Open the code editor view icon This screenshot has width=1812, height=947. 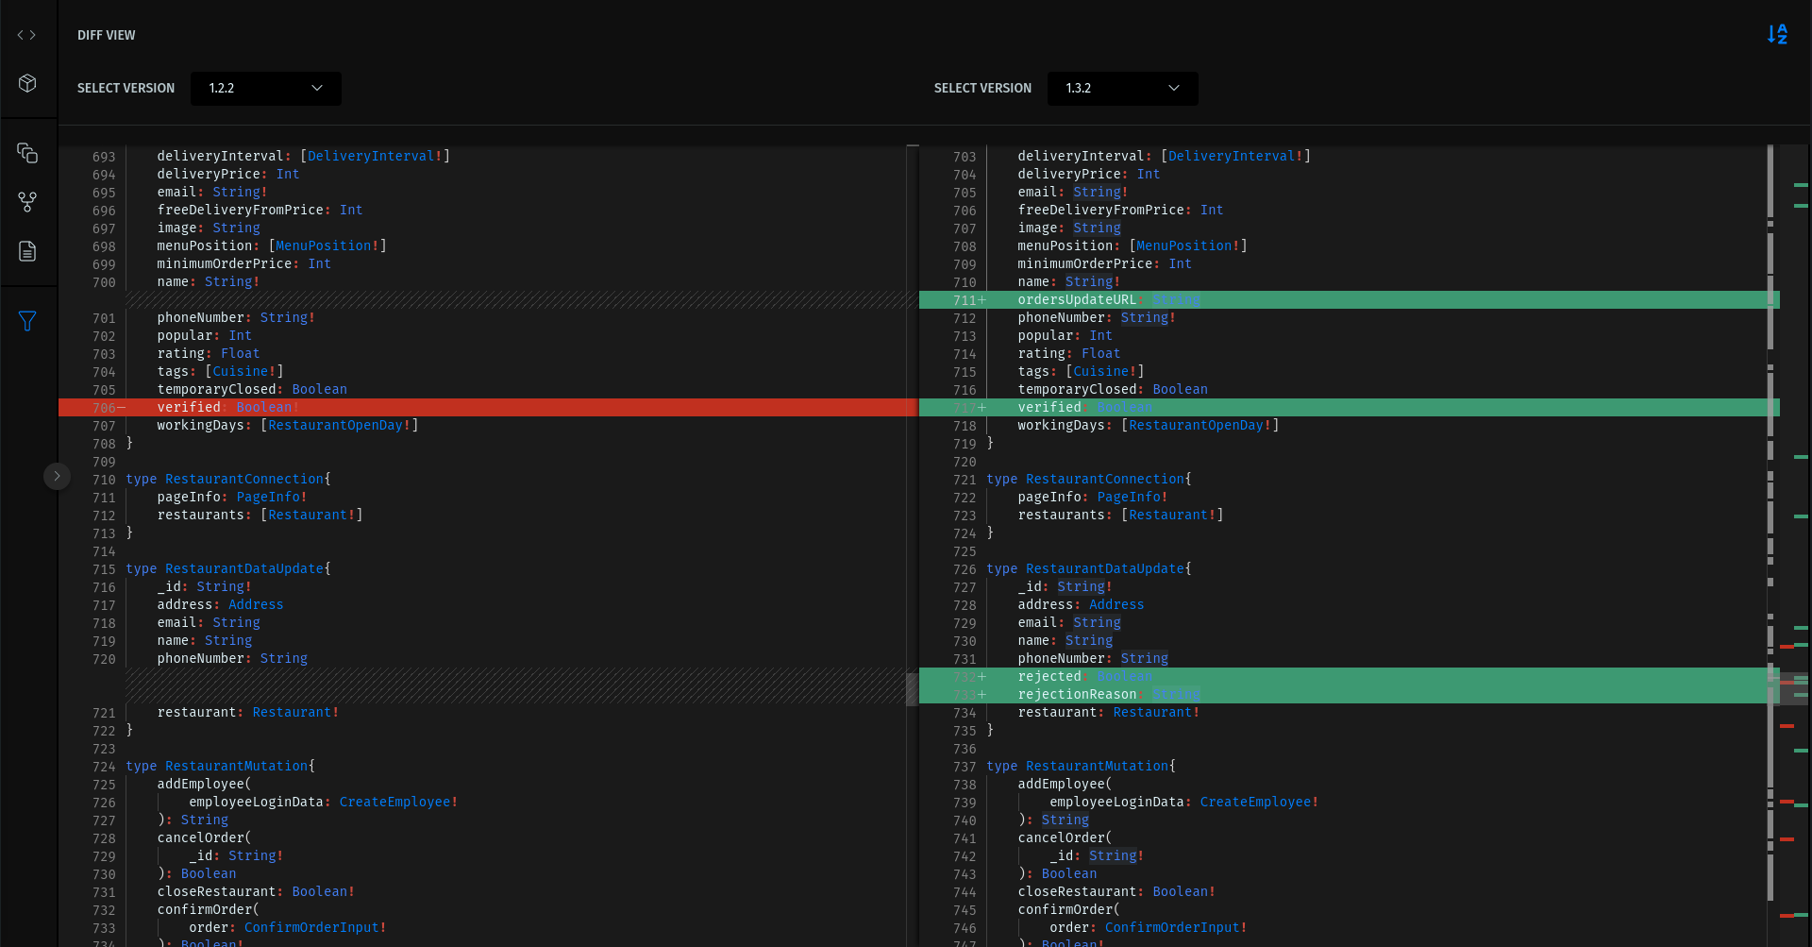pos(27,35)
